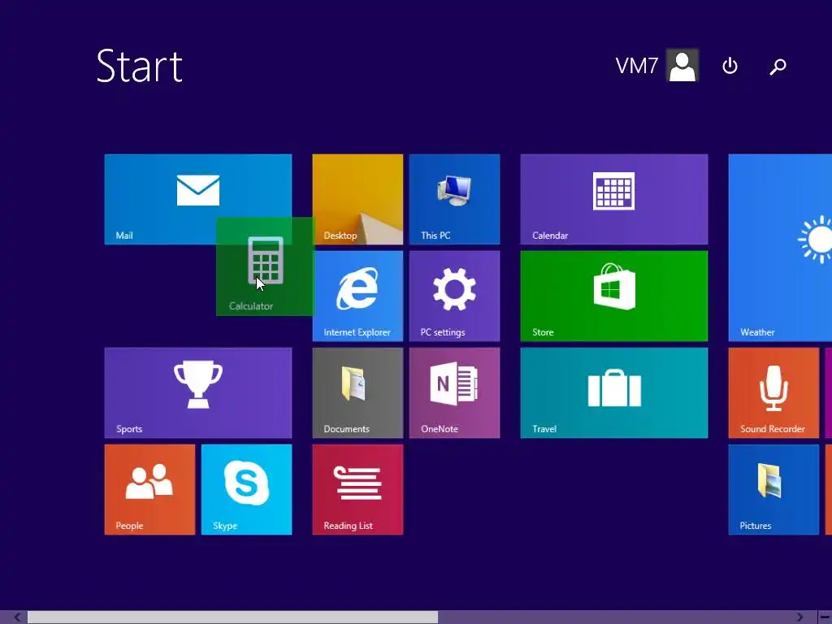Open the Reading List tile

click(x=357, y=489)
